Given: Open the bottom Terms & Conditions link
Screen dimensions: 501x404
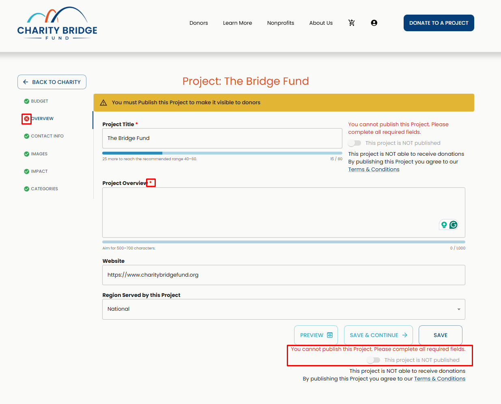Looking at the screenshot, I should coord(440,378).
